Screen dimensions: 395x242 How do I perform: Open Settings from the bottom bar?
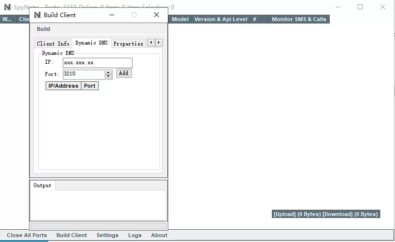[107, 235]
